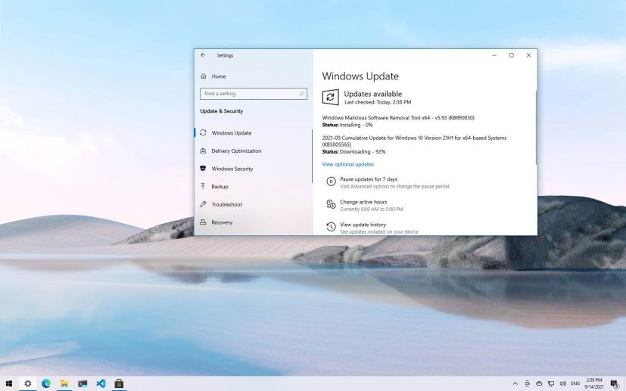Click the Status: Downloading - 92% line
The width and height of the screenshot is (626, 391).
(353, 151)
